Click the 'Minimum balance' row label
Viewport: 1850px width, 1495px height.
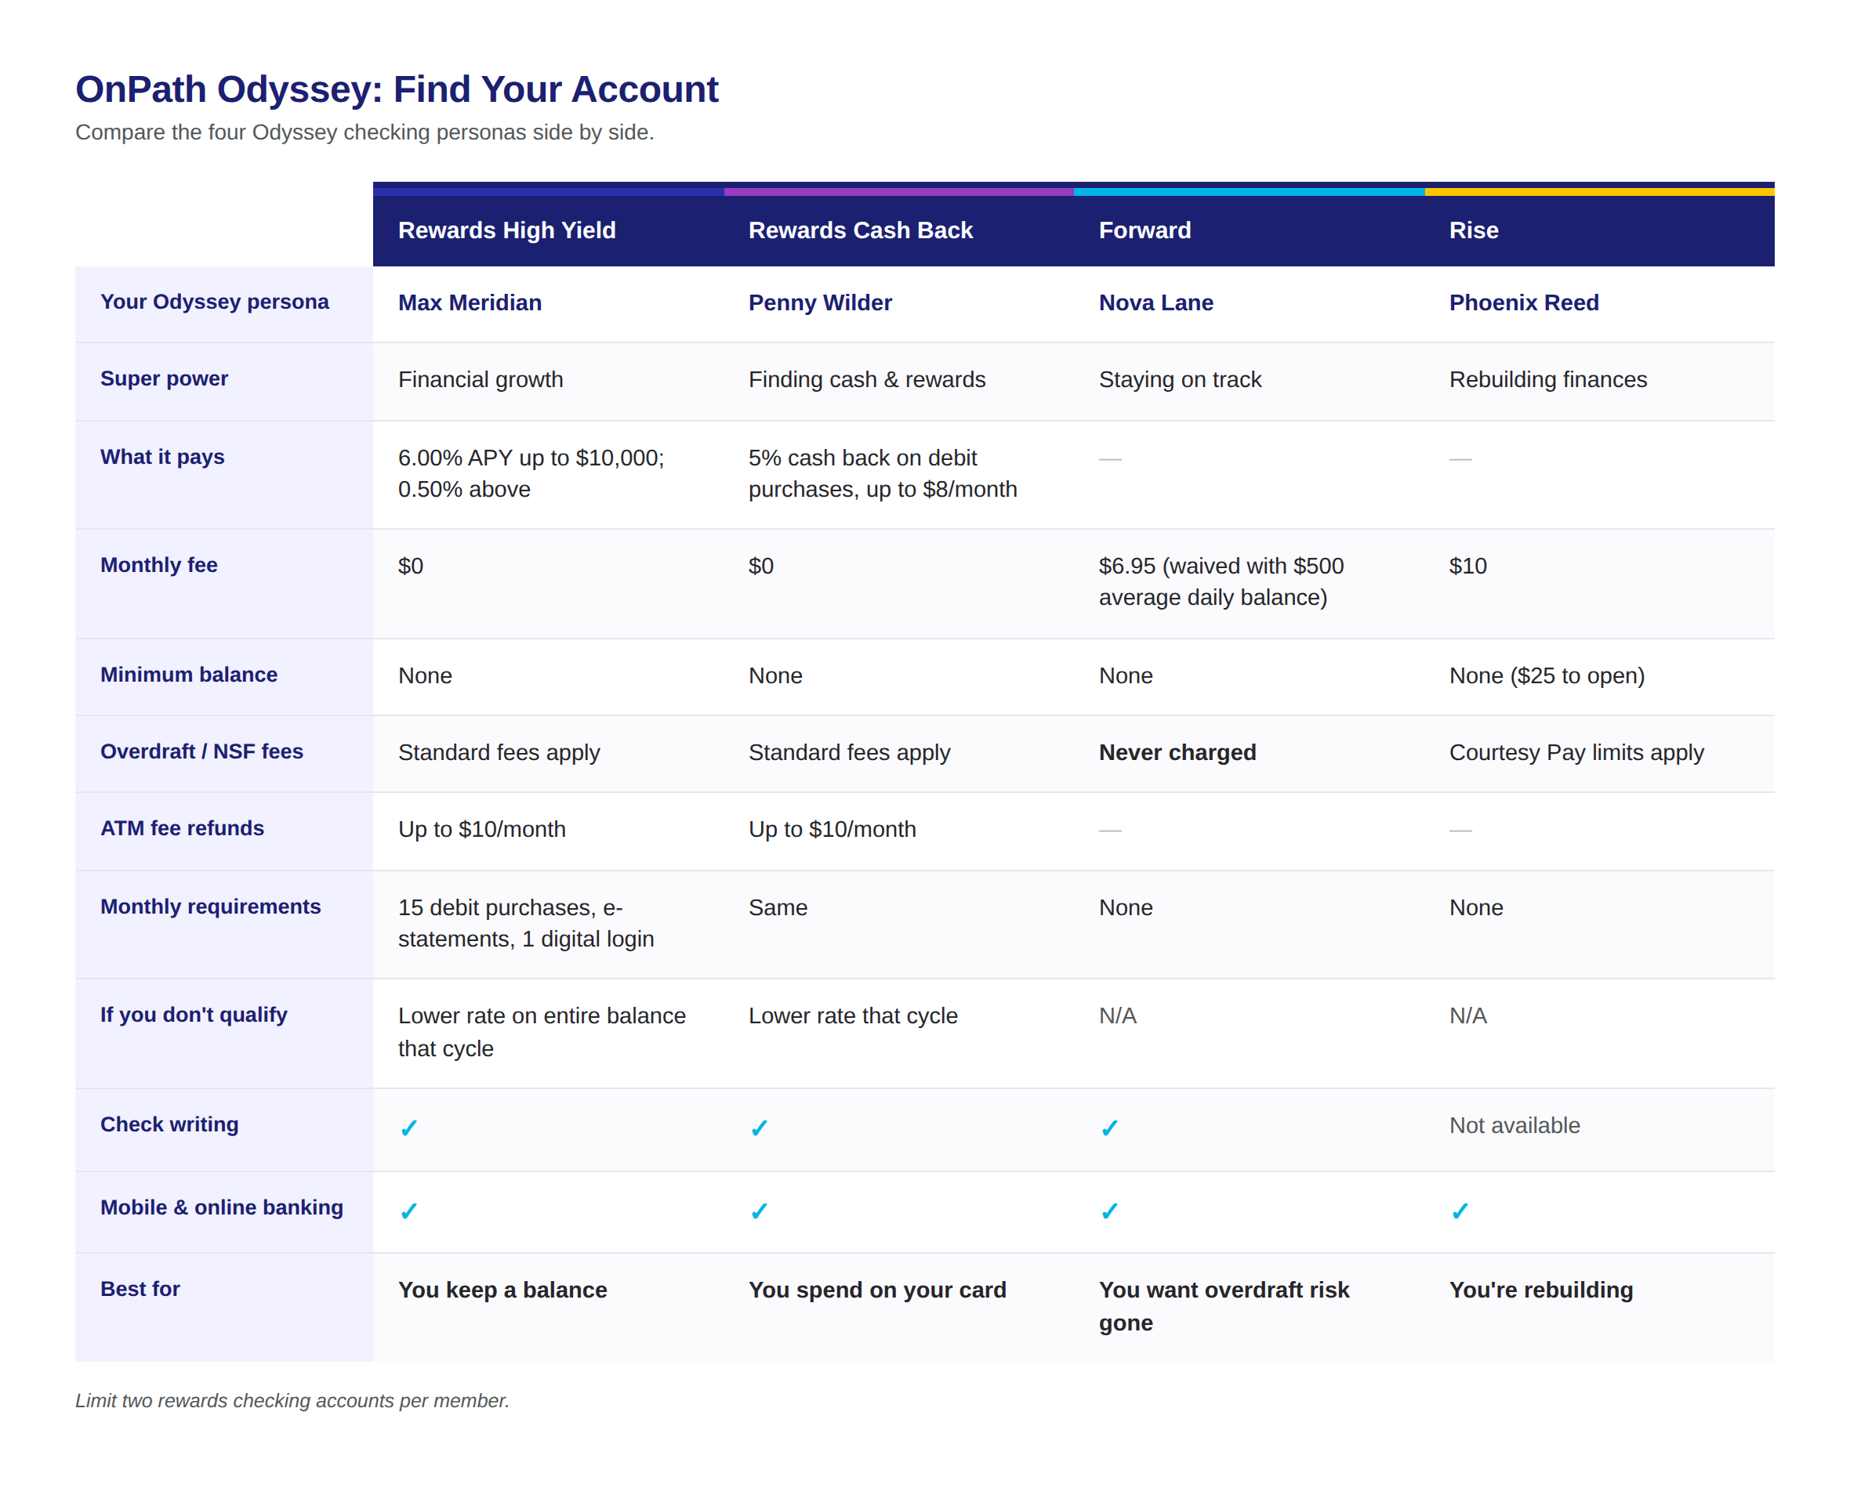pos(189,675)
